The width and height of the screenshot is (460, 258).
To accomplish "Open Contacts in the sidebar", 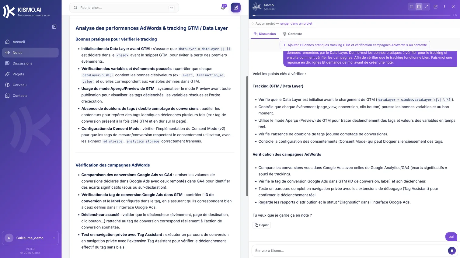I will point(30,96).
